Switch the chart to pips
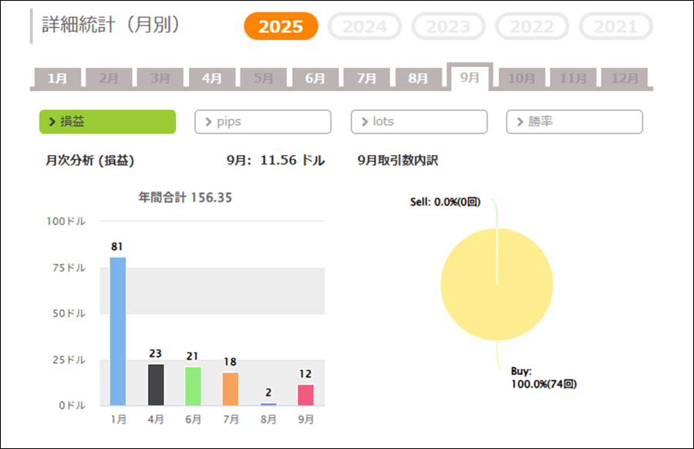694x449 pixels. 263,122
